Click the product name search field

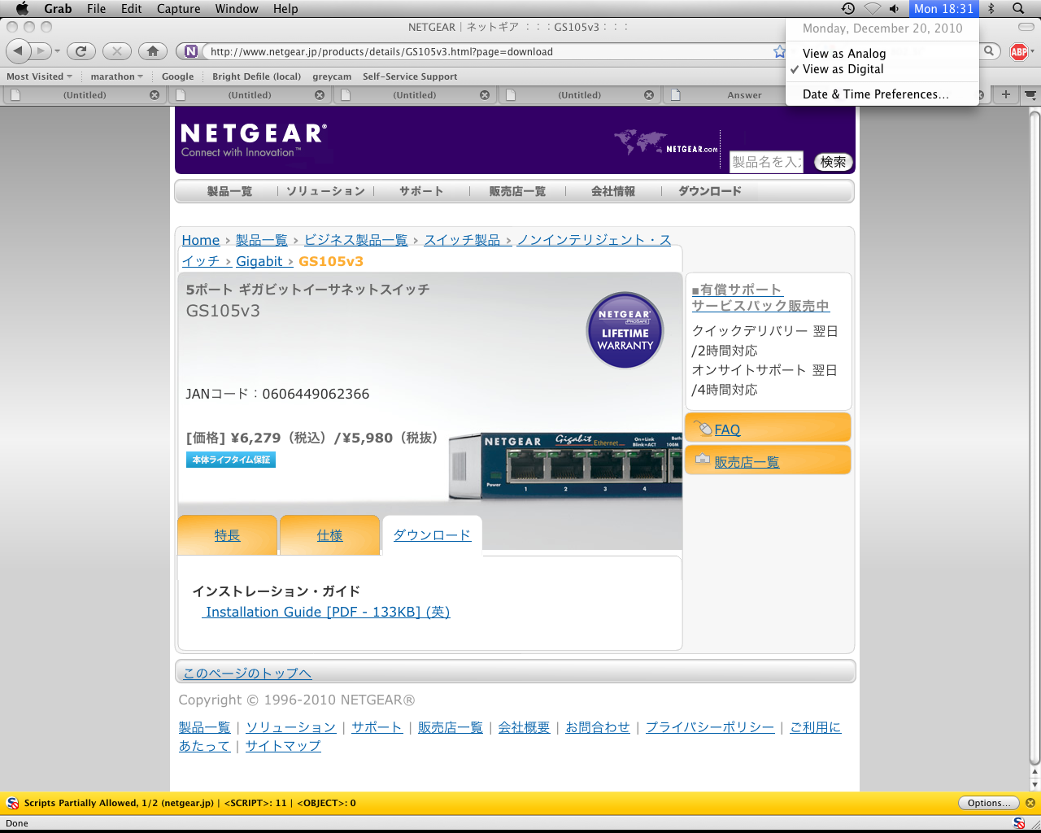pyautogui.click(x=766, y=162)
